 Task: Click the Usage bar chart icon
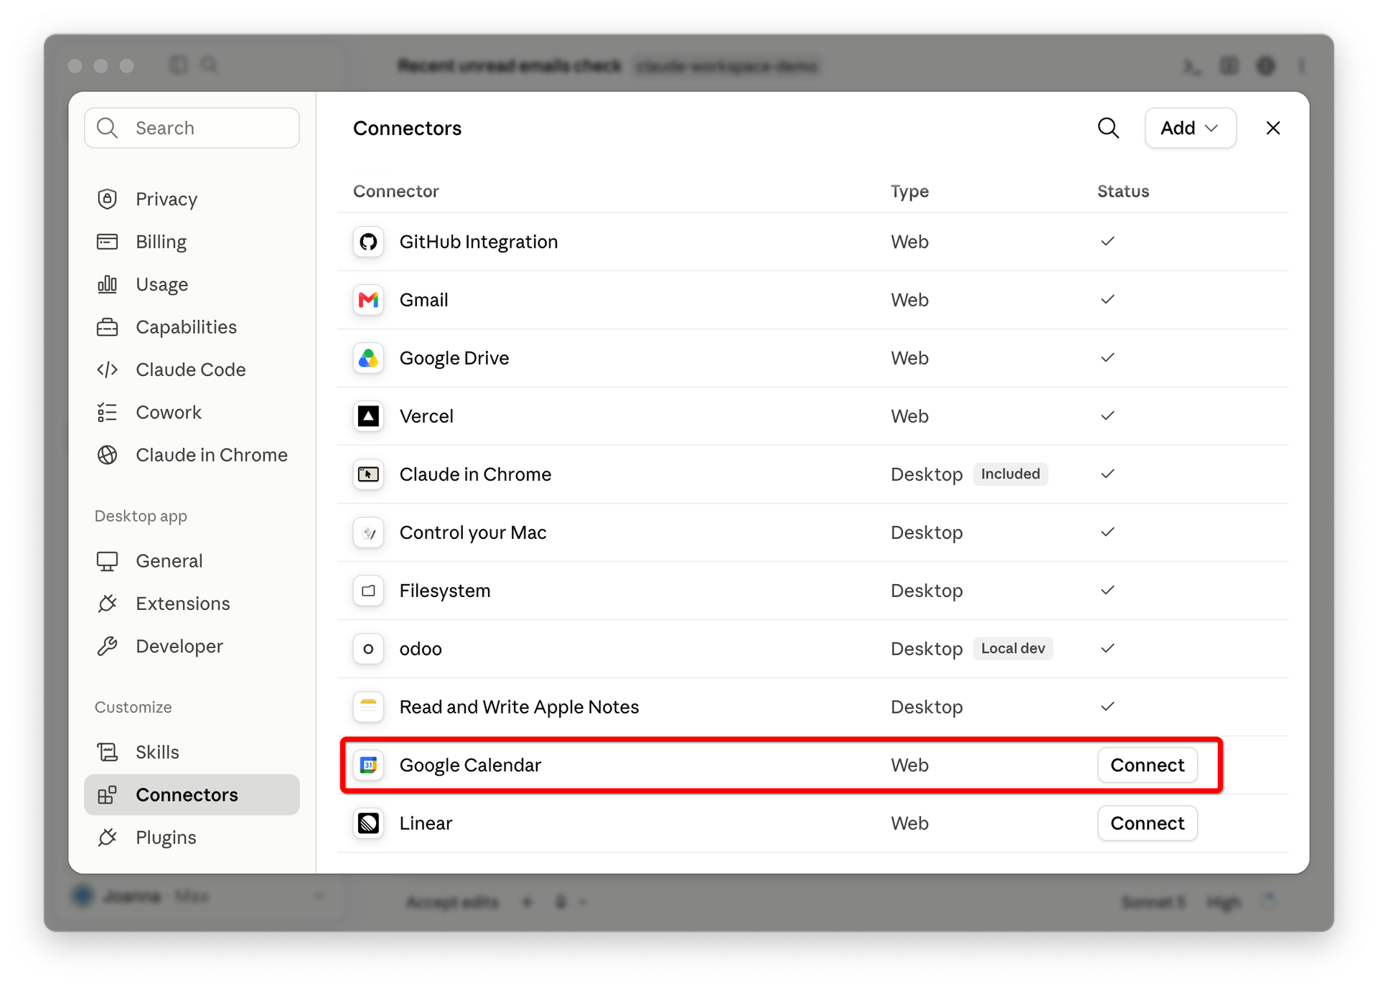(108, 284)
